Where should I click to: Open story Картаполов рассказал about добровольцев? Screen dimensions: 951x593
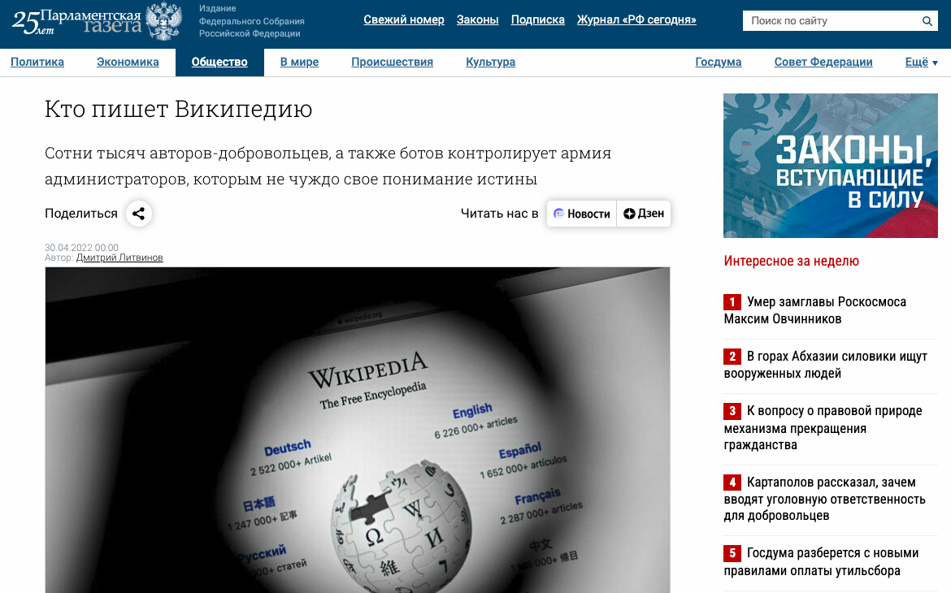click(x=824, y=499)
